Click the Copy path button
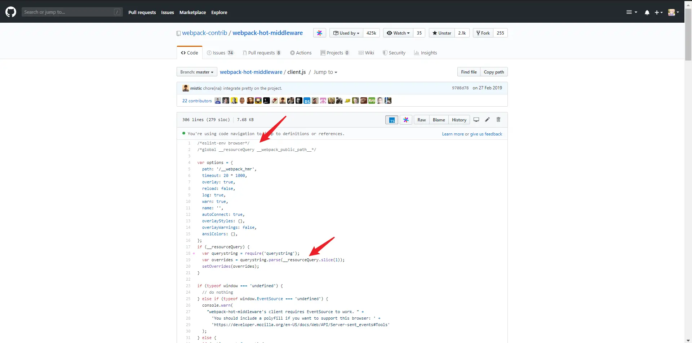This screenshot has height=343, width=692. (494, 72)
